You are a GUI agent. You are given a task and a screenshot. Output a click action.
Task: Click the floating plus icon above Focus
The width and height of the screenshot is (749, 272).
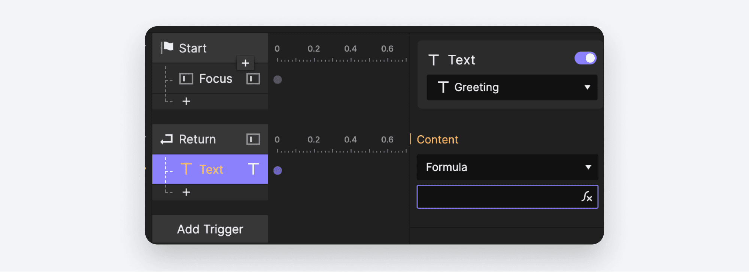click(245, 63)
